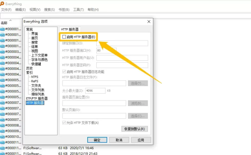Select the file named #000008...
This screenshot has width=251, height=155.
[13, 125]
